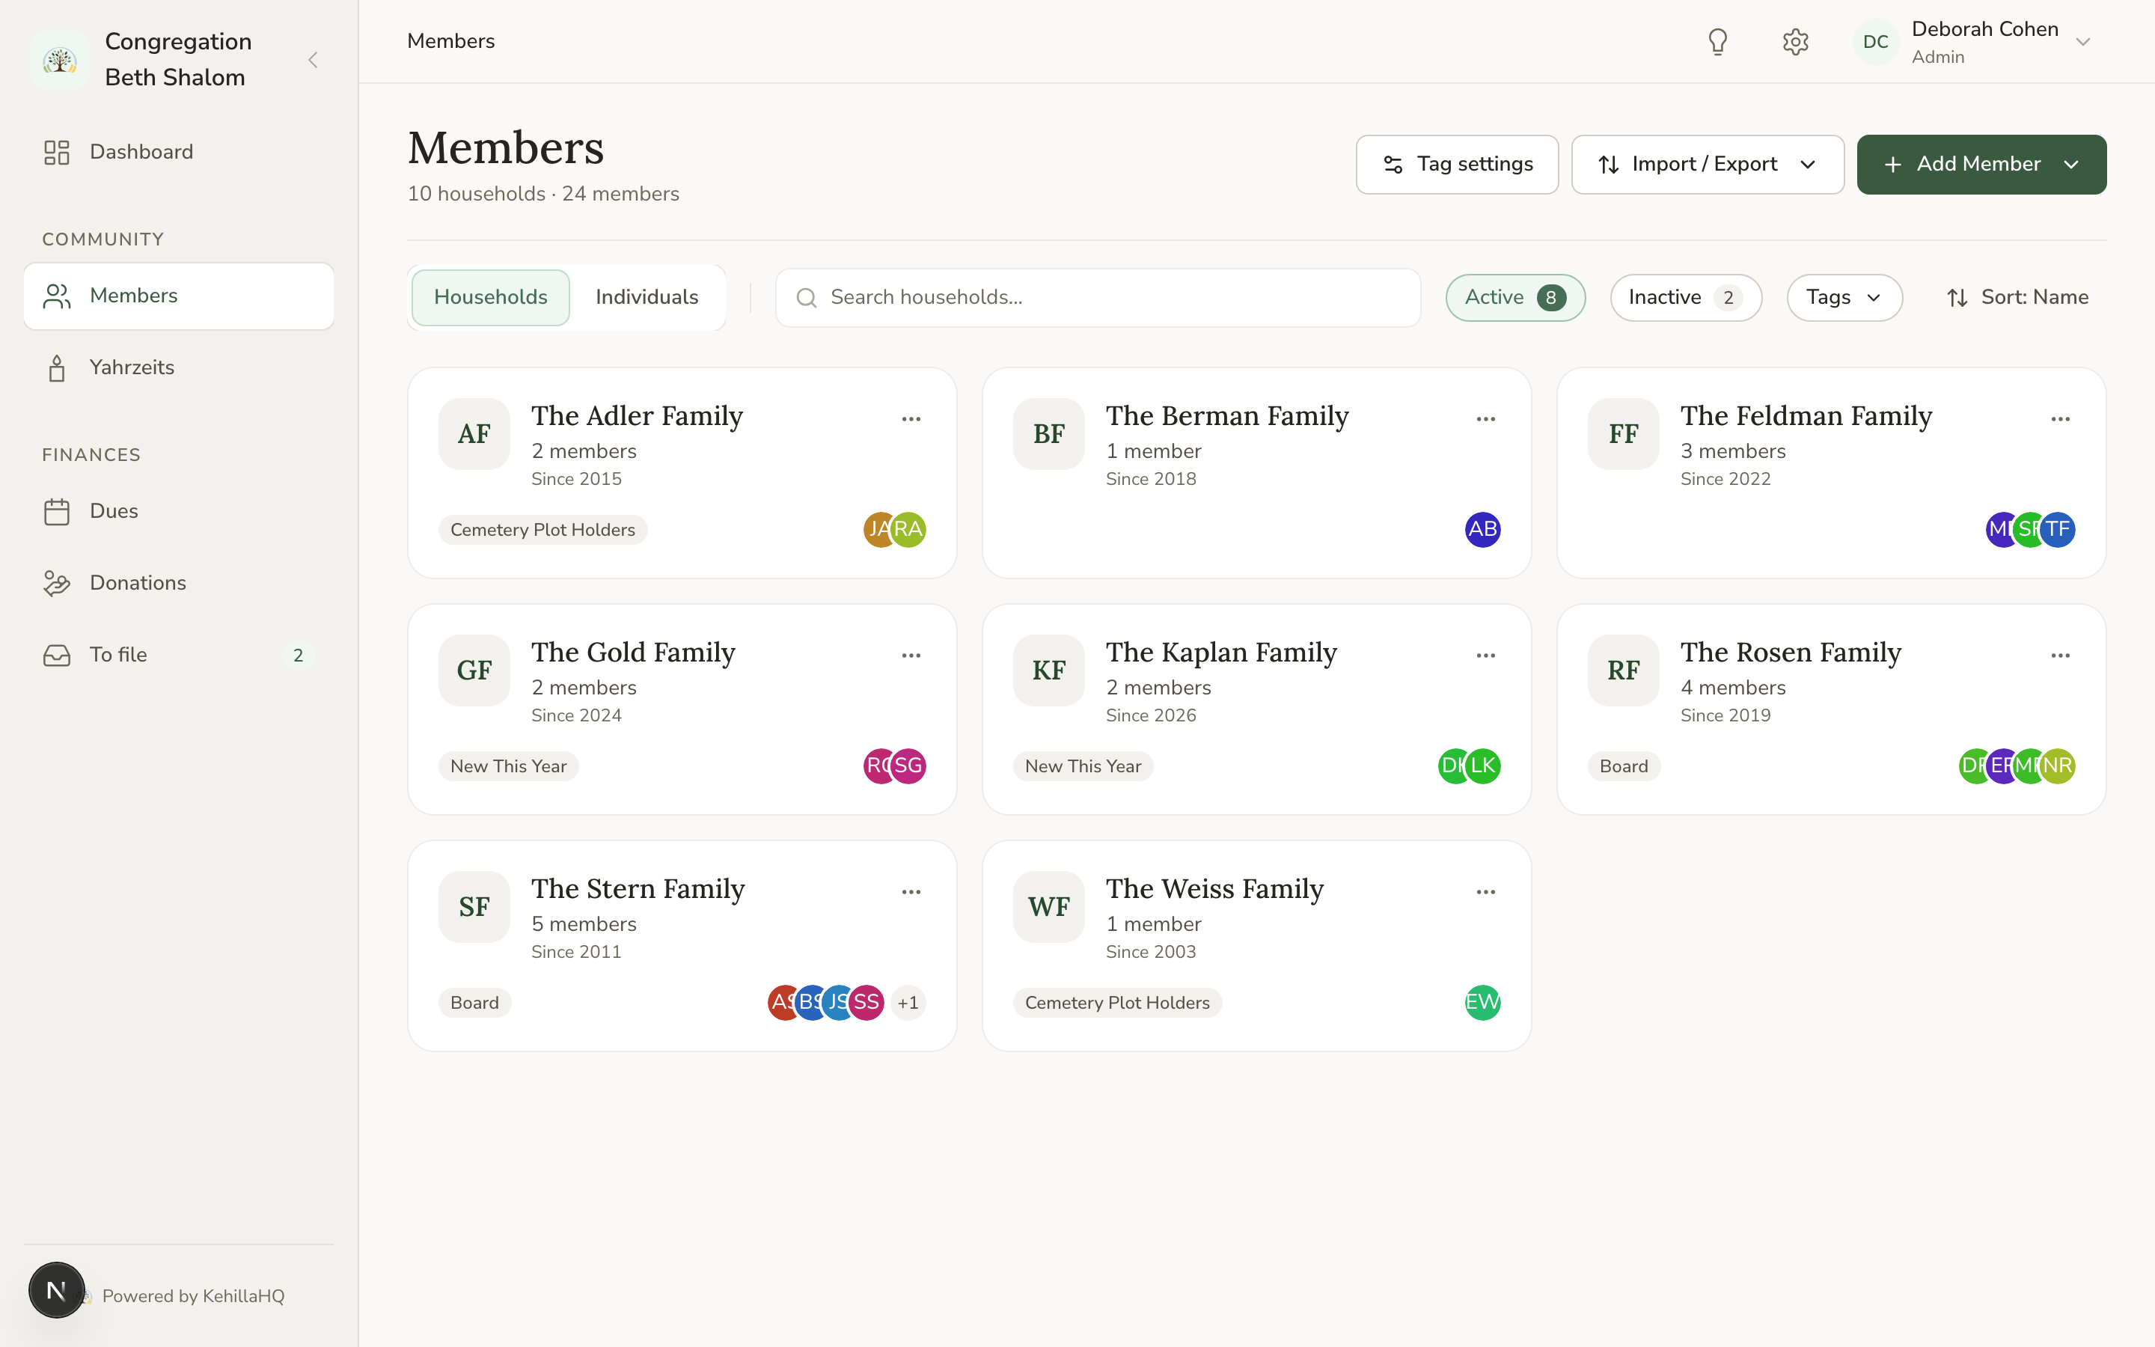Screen dimensions: 2155x1347
Task: Open the settings gear icon
Action: 1795,42
